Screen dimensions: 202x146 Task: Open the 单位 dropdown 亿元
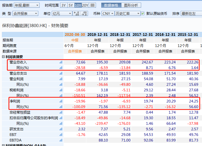pos(62,14)
